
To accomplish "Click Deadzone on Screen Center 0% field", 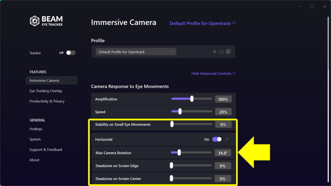I will coord(223,179).
